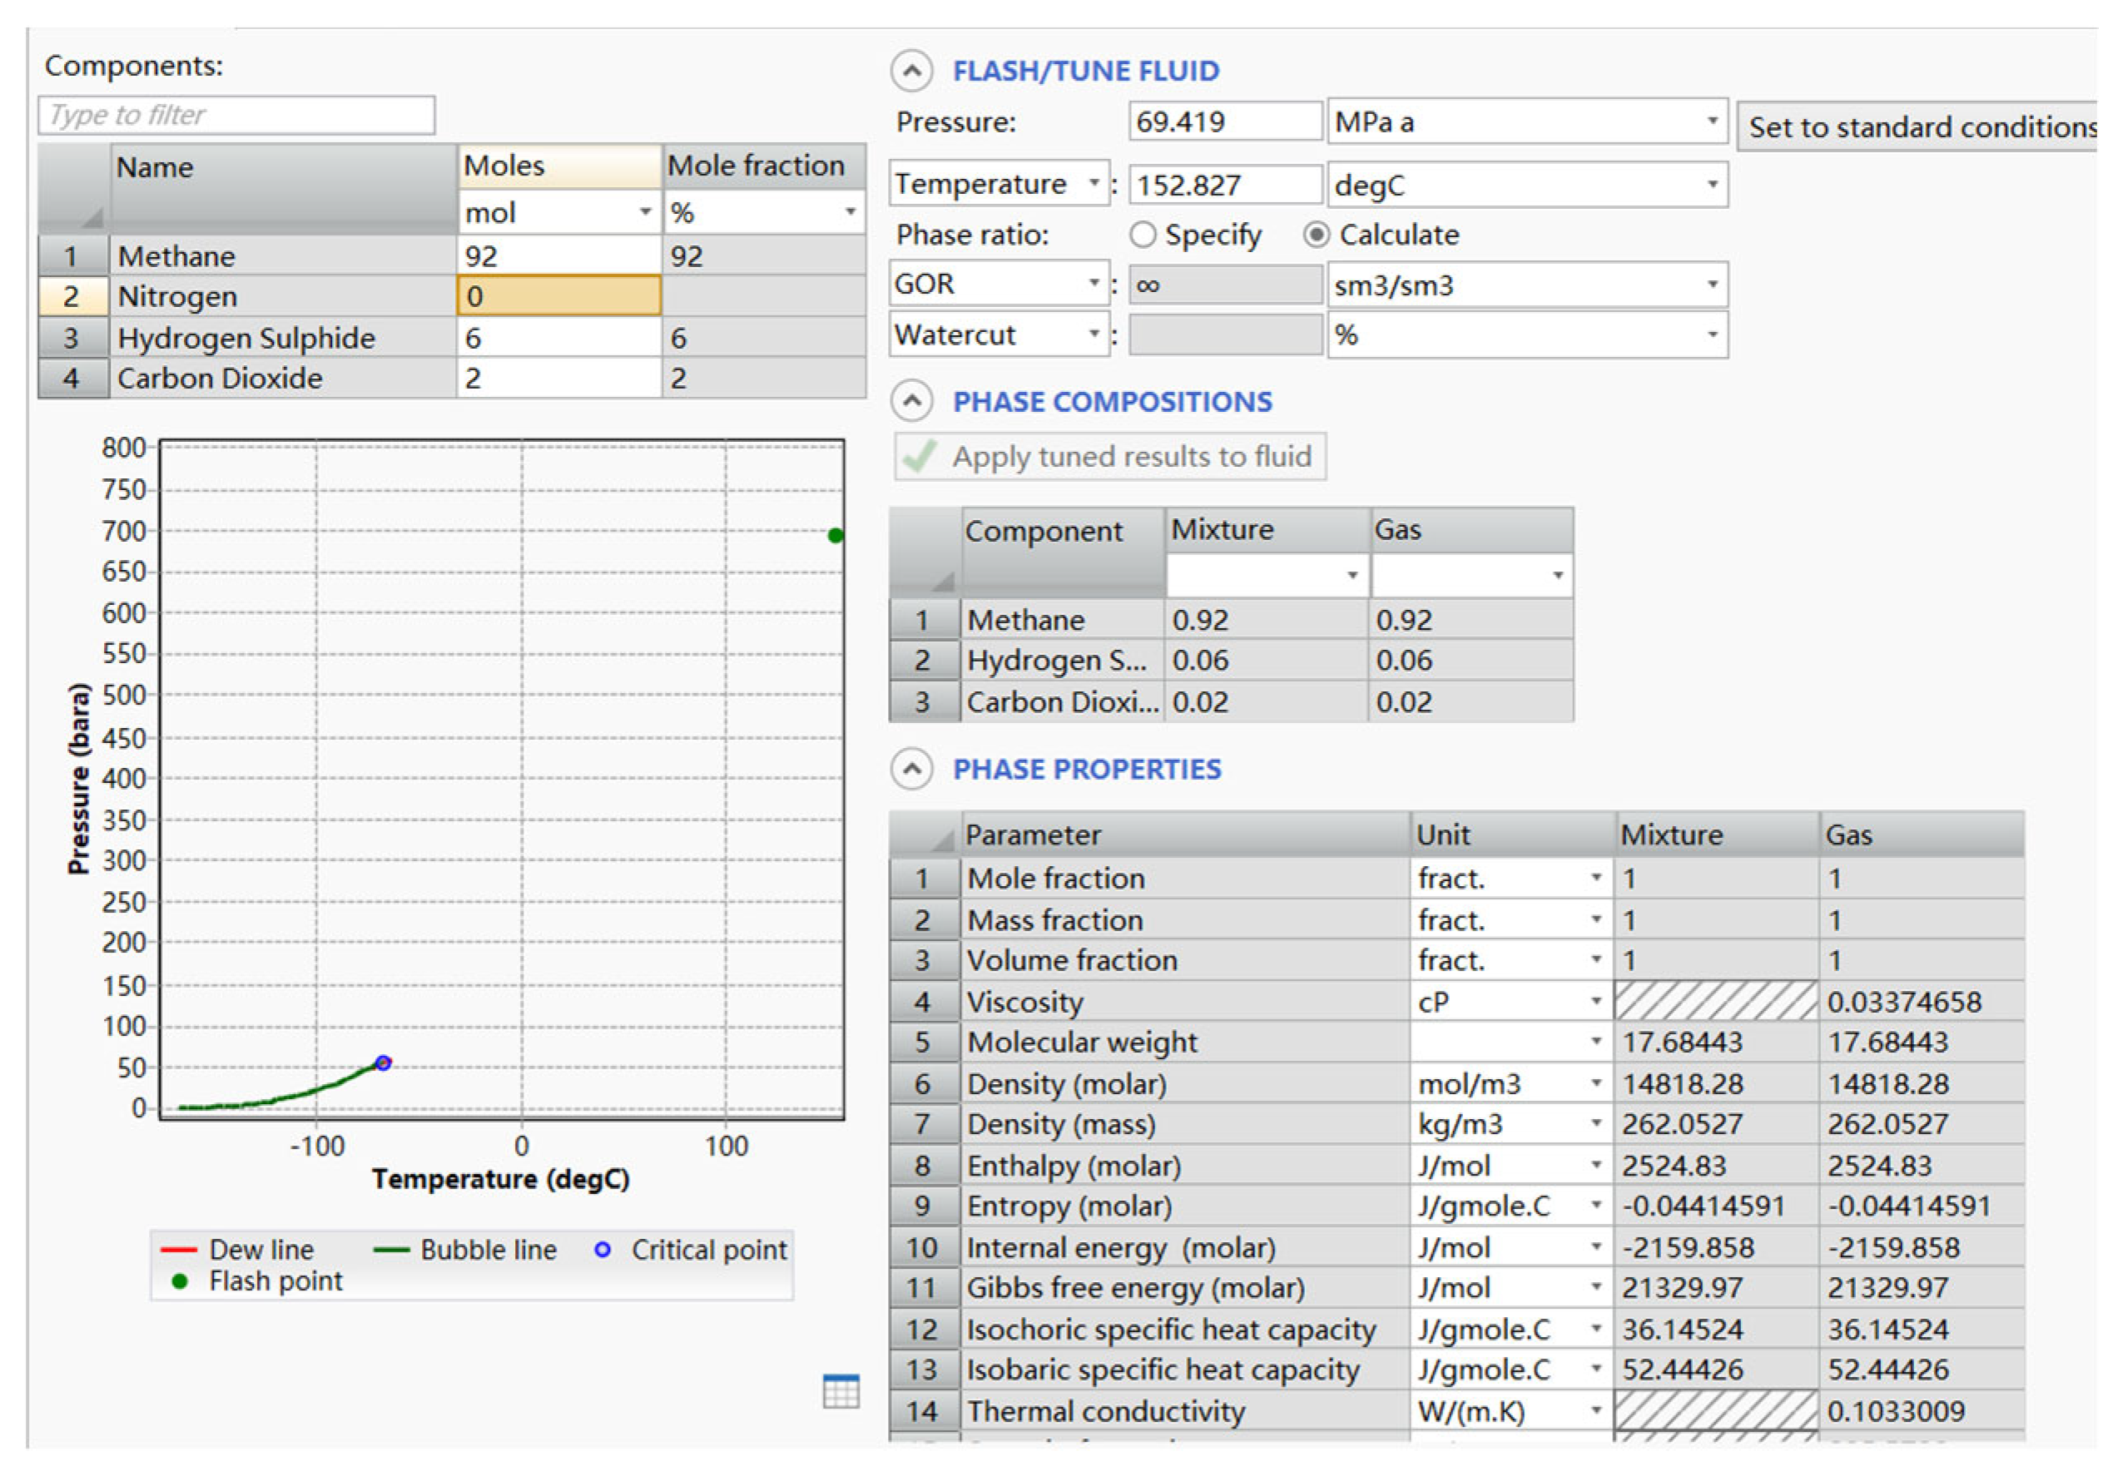Click the select-all corner of components table

pyautogui.click(x=74, y=190)
